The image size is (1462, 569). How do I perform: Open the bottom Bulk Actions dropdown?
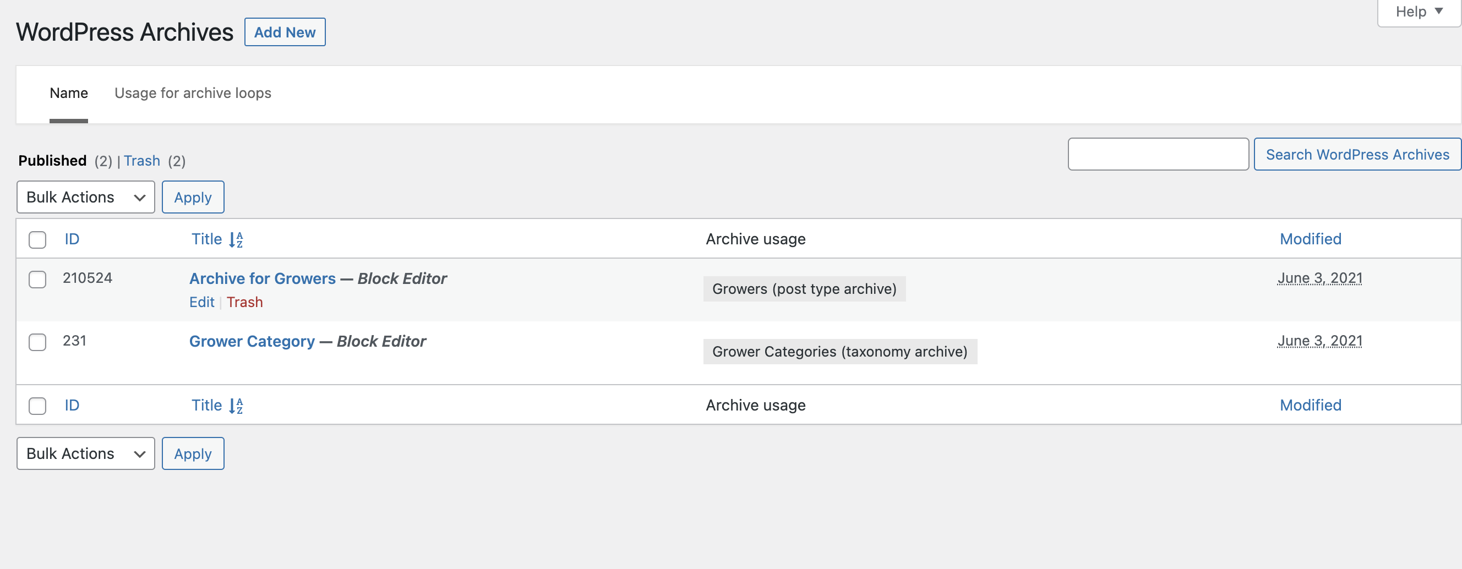(x=86, y=454)
